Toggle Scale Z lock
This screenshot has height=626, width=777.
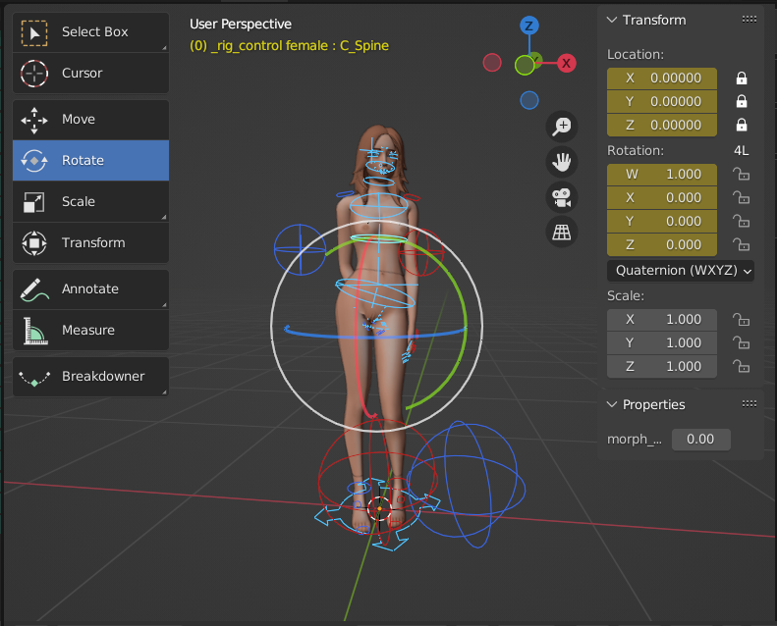(x=742, y=366)
